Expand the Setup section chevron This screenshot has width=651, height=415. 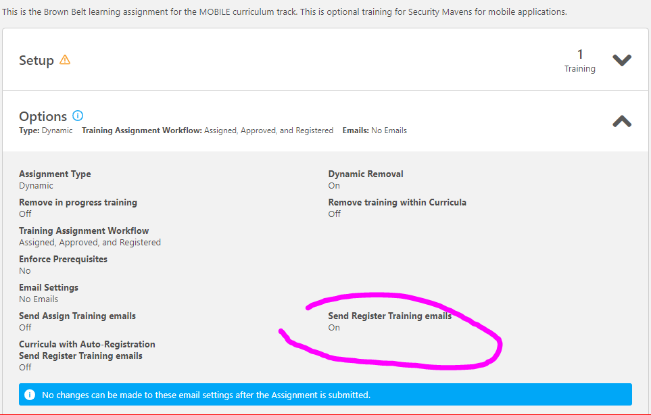pos(621,59)
